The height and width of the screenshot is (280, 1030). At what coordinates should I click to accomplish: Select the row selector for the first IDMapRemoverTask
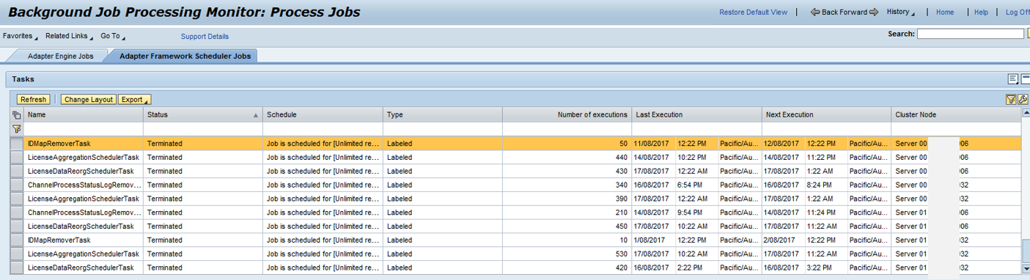point(17,144)
